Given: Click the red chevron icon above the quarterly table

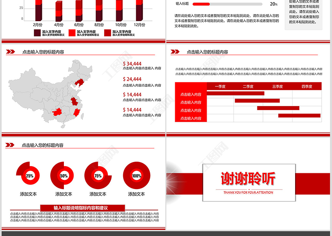Looking at the screenshot, I should [175, 52].
